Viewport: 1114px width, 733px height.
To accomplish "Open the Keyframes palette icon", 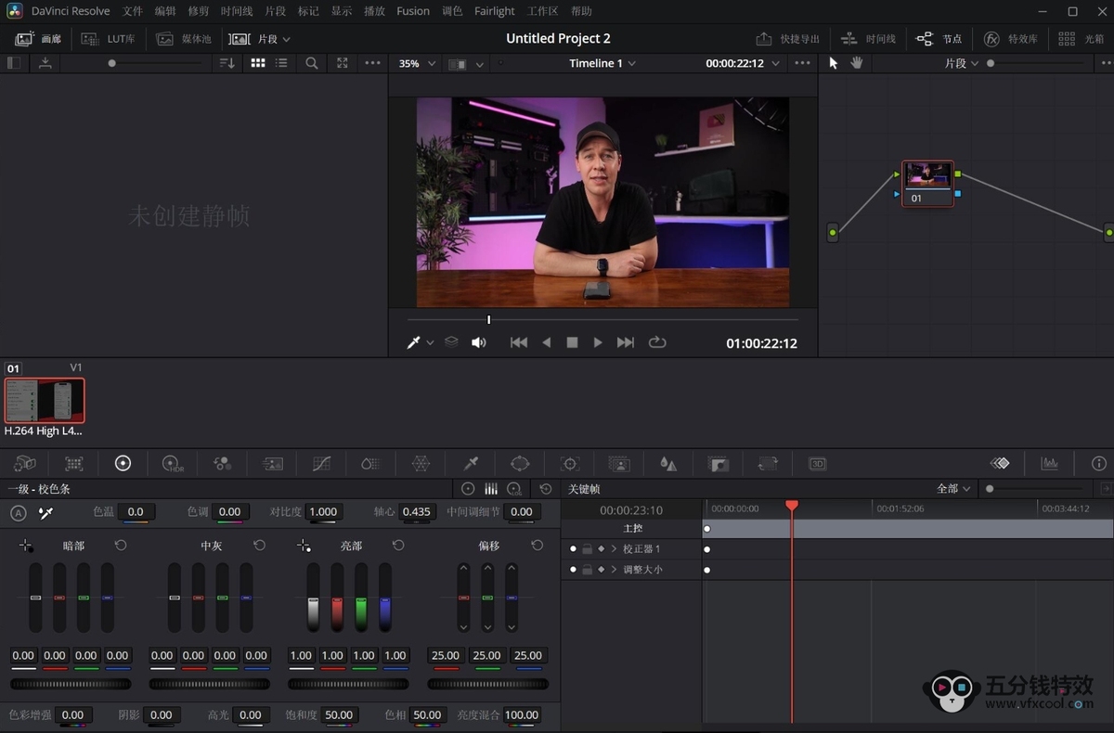I will [999, 464].
